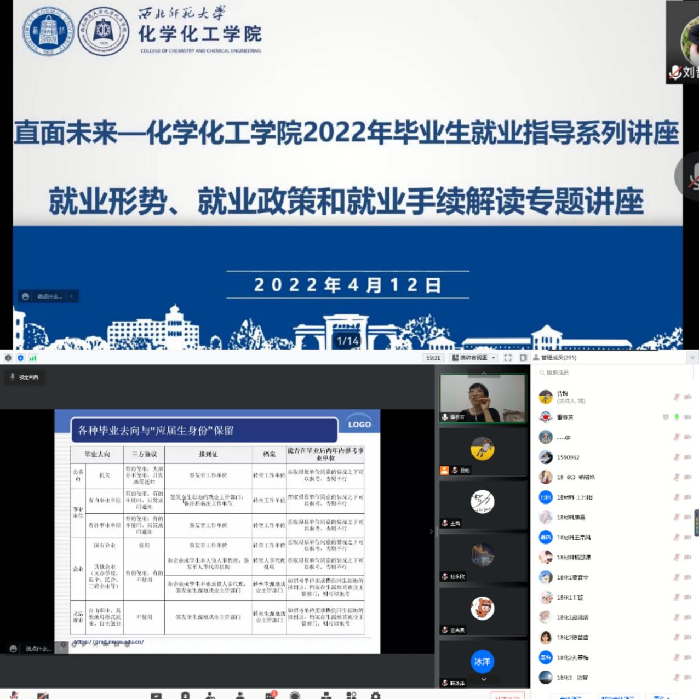Toggle microphone for member 1590962
This screenshot has width=699, height=699.
point(677,457)
